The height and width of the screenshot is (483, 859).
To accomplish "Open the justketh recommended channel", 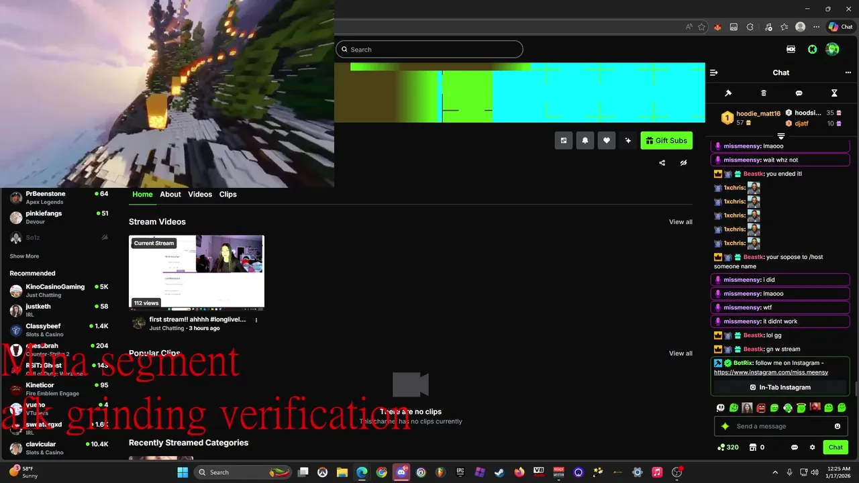I will click(x=59, y=310).
